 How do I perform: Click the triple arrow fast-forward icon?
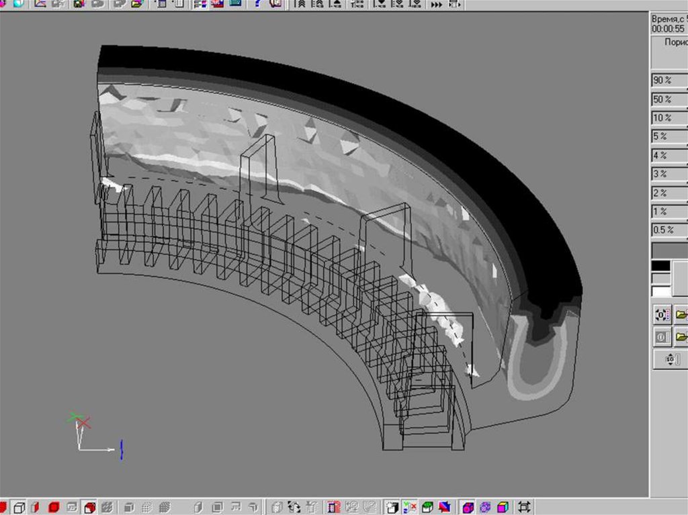click(437, 4)
